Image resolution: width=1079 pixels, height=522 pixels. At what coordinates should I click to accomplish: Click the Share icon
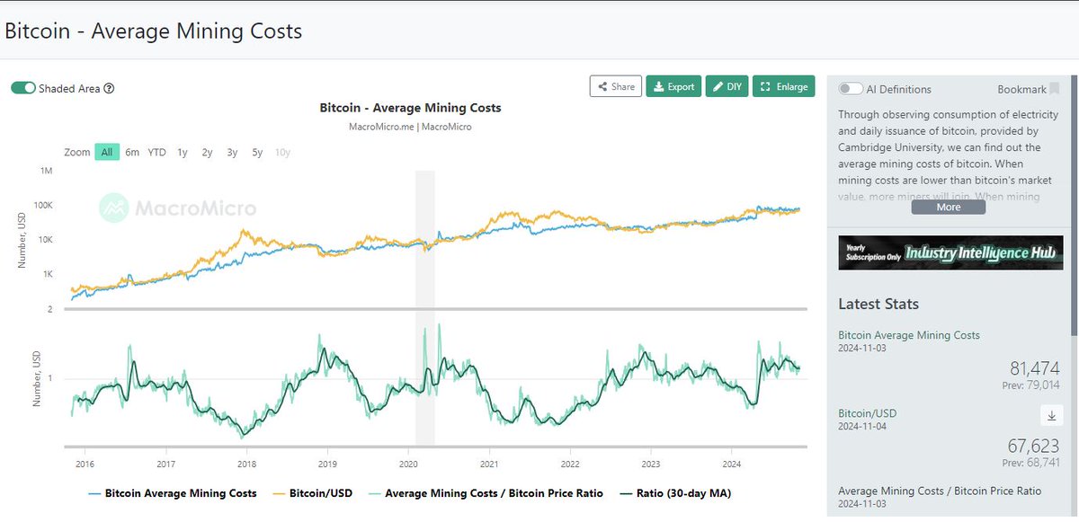tap(603, 86)
